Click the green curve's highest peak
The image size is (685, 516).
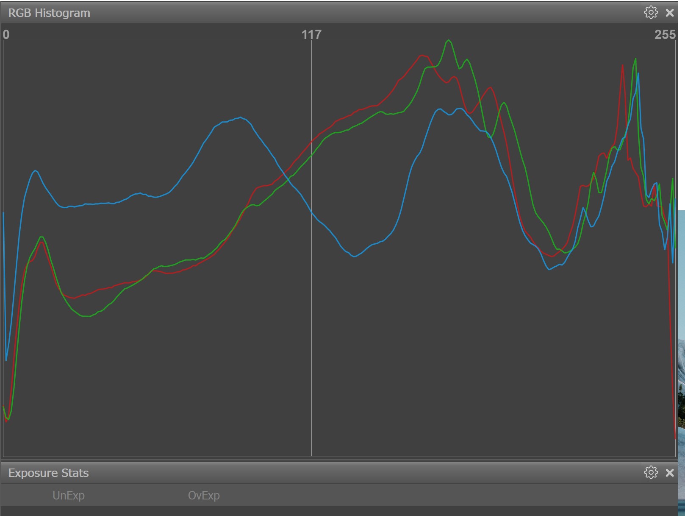click(449, 41)
